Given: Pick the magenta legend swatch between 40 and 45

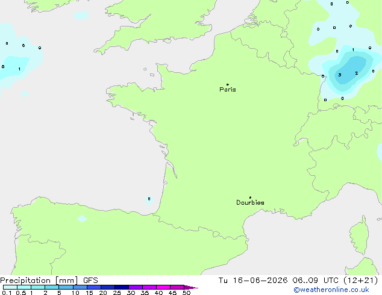Looking at the screenshot, I should tap(163, 287).
